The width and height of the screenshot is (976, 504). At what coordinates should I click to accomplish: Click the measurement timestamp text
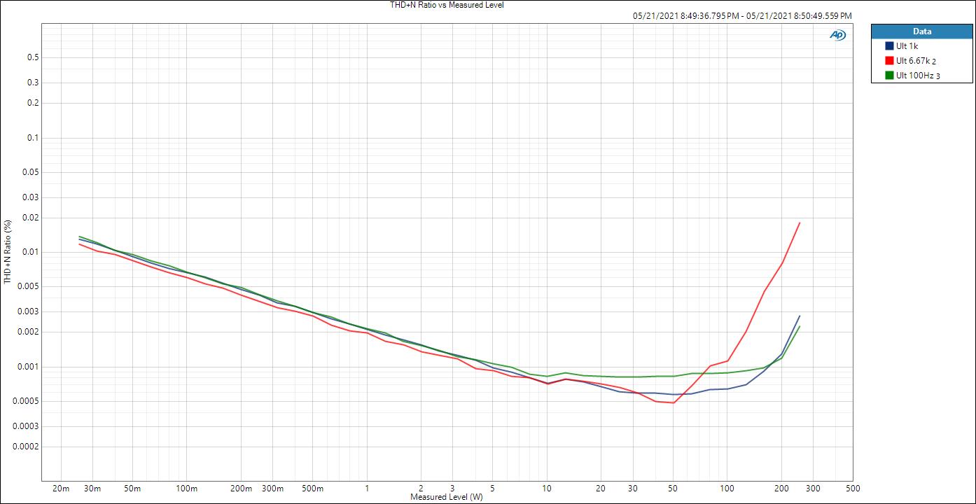742,15
